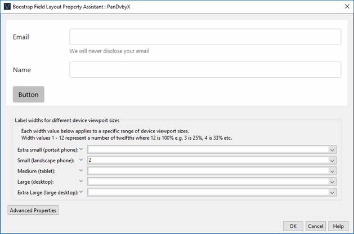Expand the Medium (tablet) width dropdown list
This screenshot has width=354, height=234.
[x=332, y=171]
